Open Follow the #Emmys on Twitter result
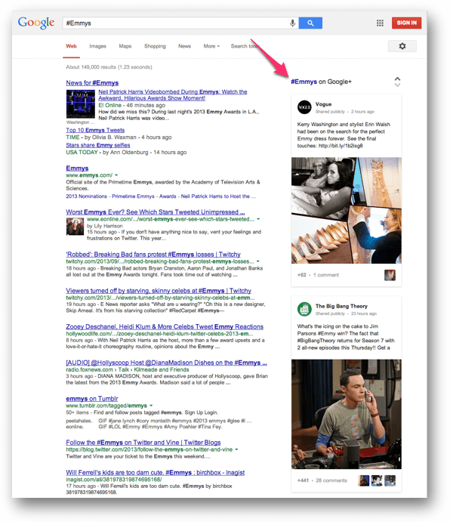 pos(143,443)
